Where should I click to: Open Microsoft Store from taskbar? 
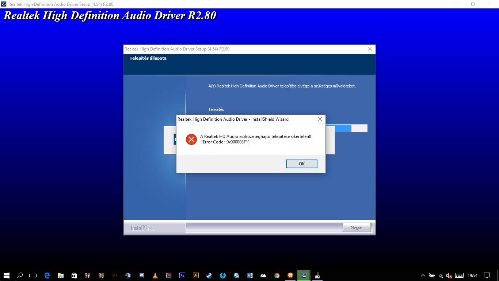[x=74, y=276]
